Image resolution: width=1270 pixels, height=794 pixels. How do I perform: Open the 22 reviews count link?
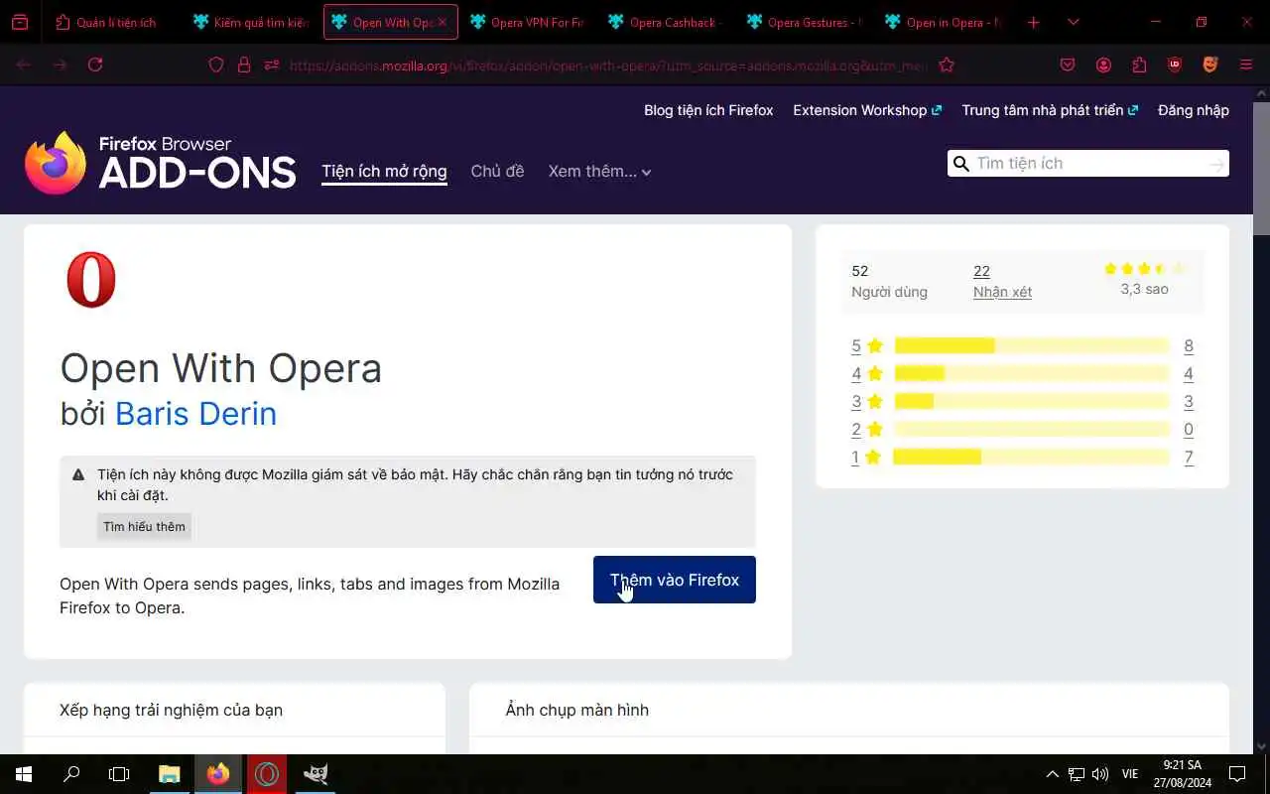981,271
